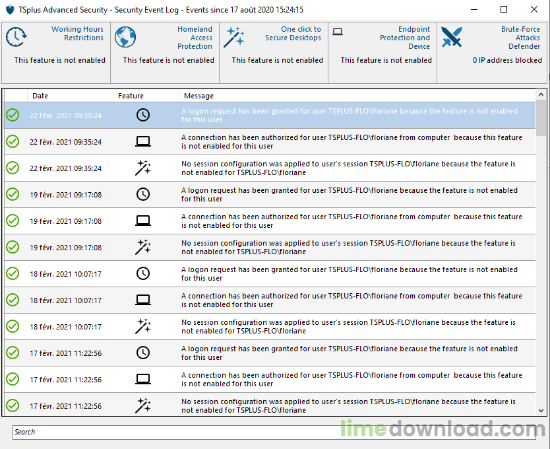
Task: Click the One click to Secure Desktops wand icon
Action: point(233,38)
